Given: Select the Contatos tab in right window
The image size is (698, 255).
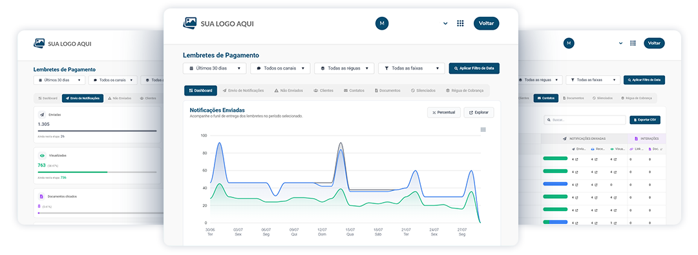Looking at the screenshot, I should pos(545,98).
